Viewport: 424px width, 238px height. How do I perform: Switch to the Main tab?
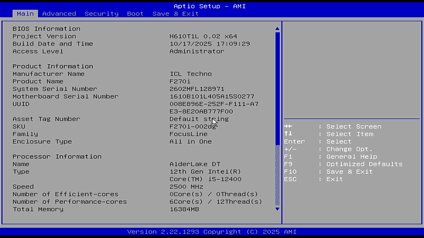tap(25, 14)
